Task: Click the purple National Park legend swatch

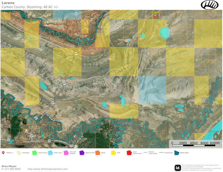Action: (x=82, y=152)
